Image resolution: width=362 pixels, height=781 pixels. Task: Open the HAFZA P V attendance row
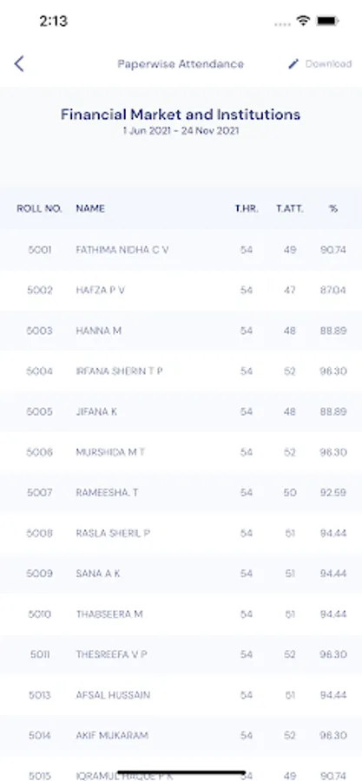(181, 291)
